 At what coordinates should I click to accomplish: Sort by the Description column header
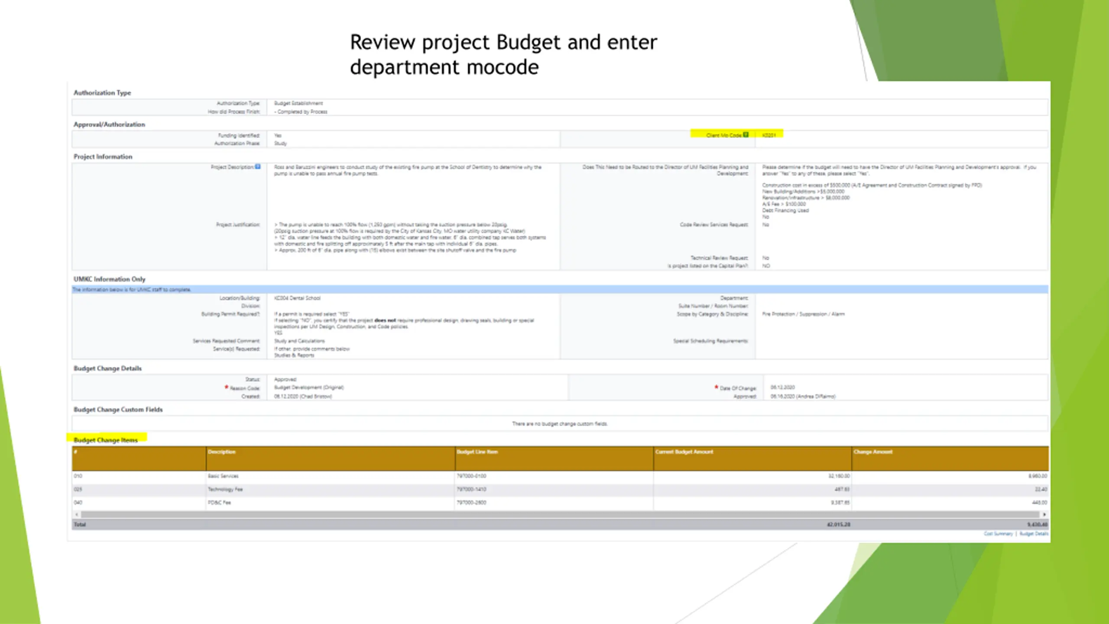click(222, 452)
